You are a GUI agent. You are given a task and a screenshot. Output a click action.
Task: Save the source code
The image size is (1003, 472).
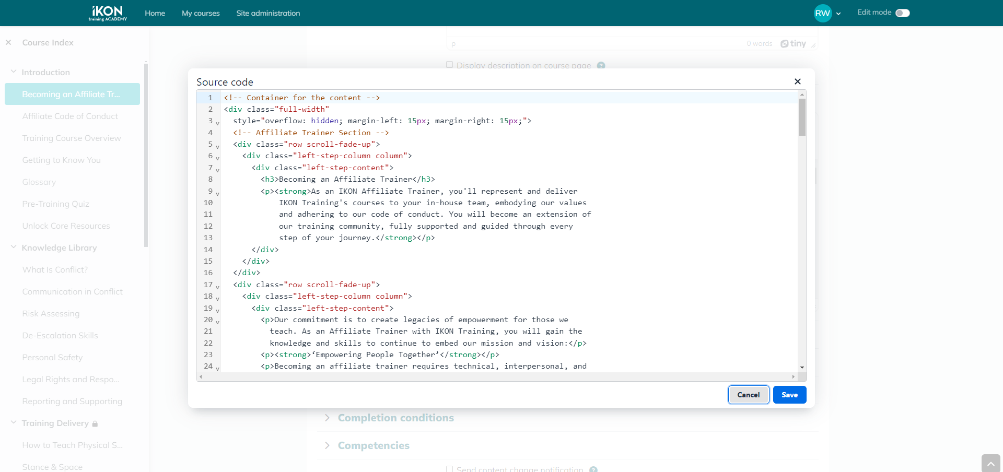(x=789, y=395)
